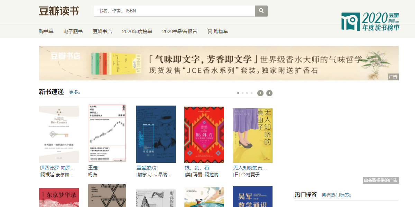
Task: Open the 2020书影音报告 link
Action: click(x=179, y=31)
